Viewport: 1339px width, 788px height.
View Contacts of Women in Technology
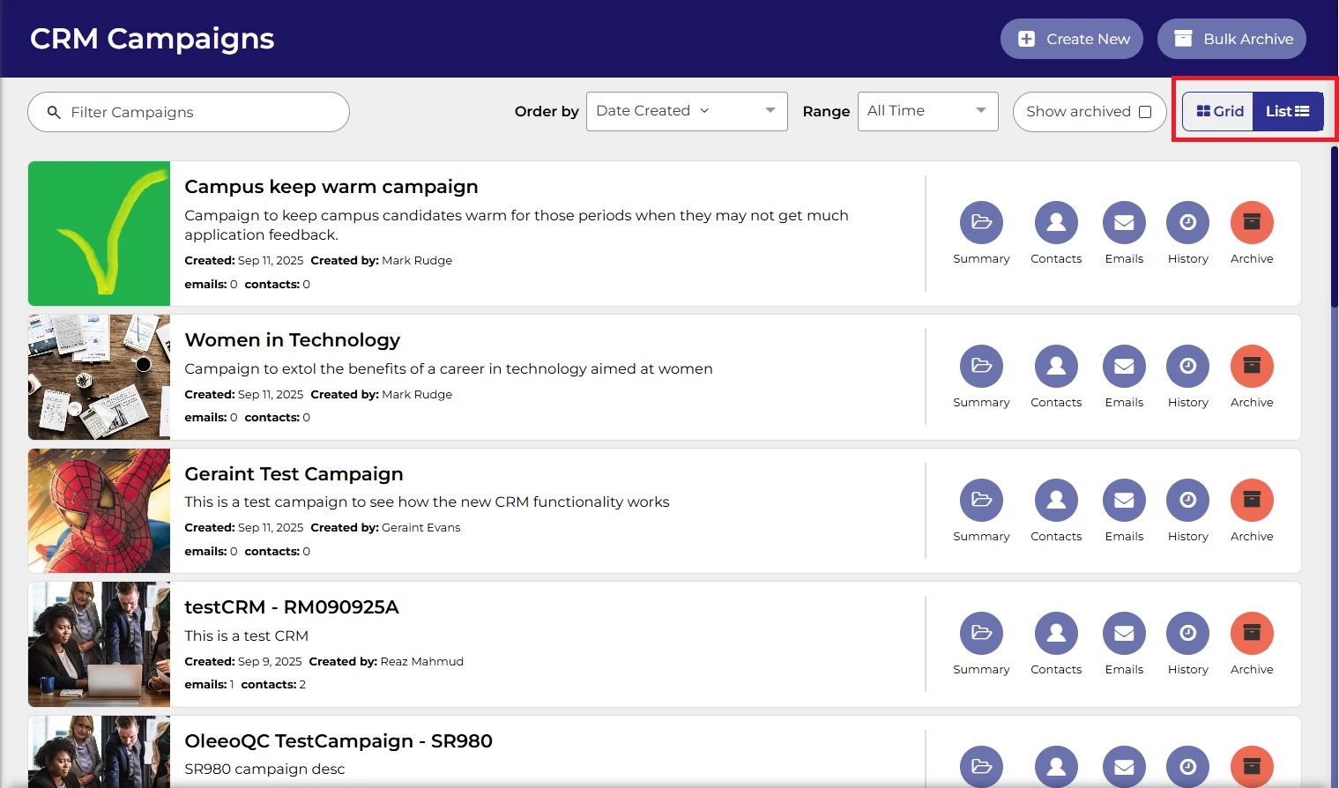click(1056, 366)
